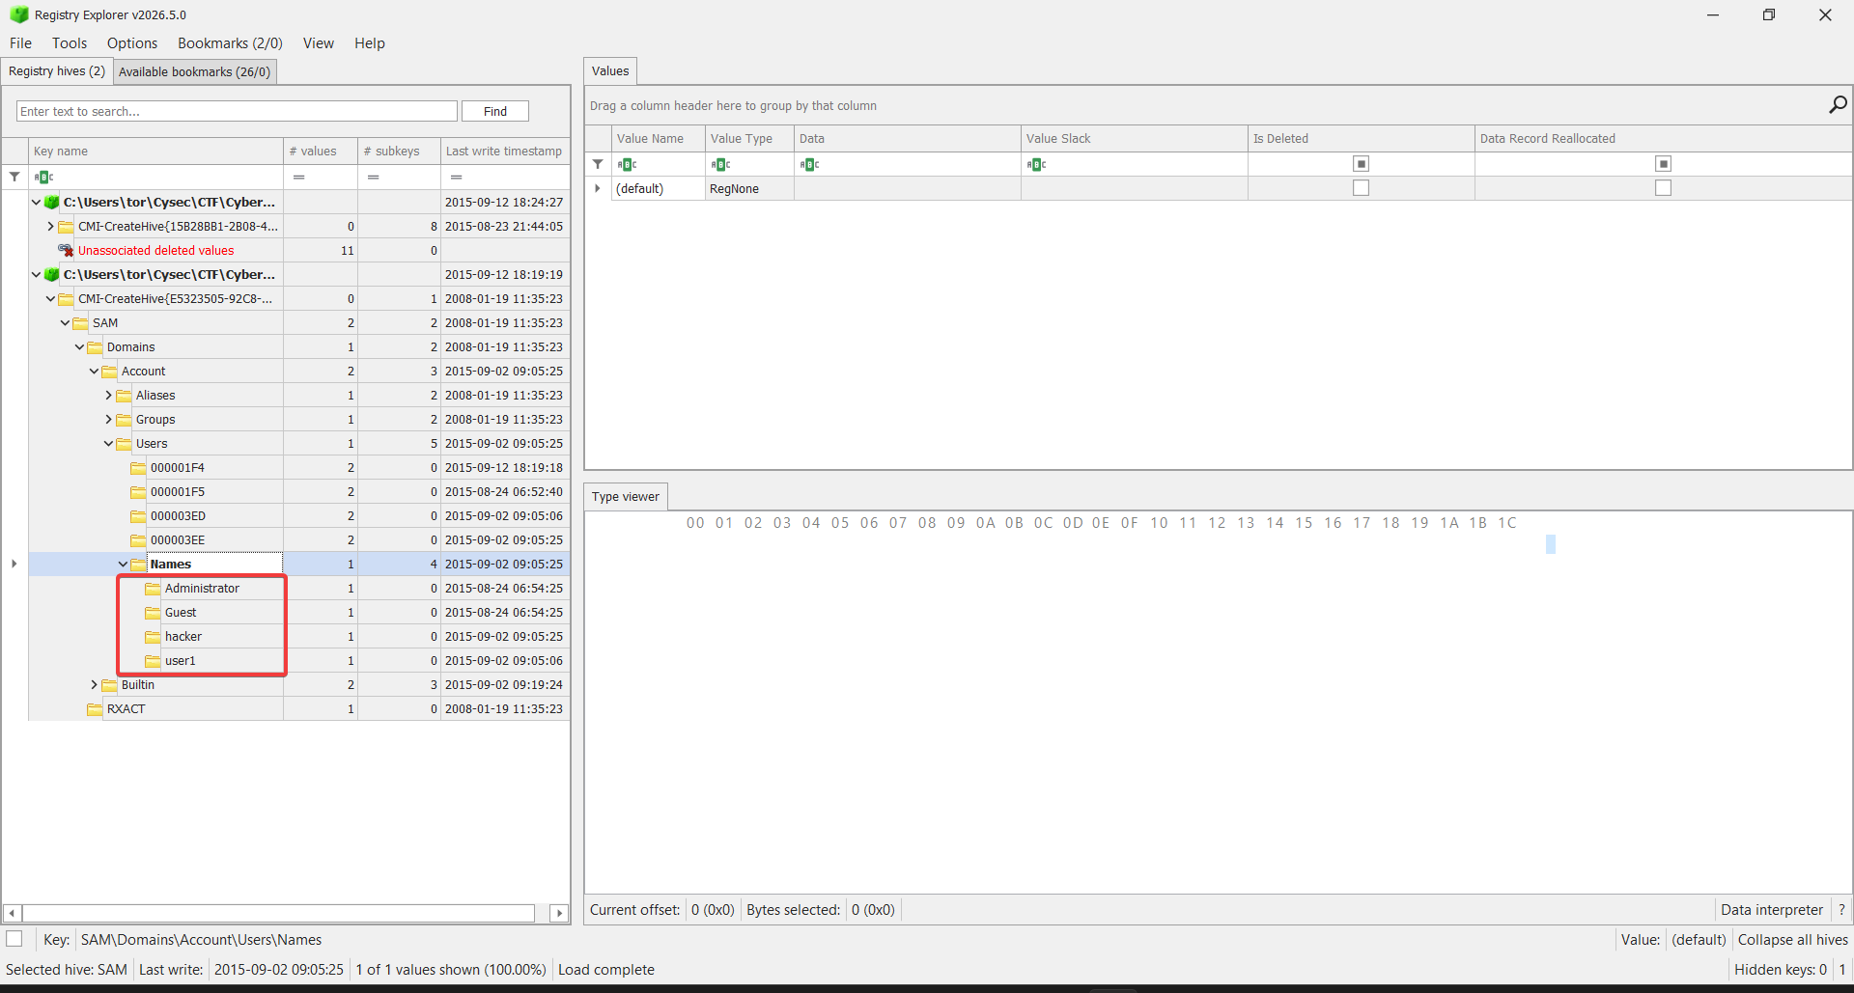
Task: Click the tree scrollbar right arrow
Action: click(559, 913)
